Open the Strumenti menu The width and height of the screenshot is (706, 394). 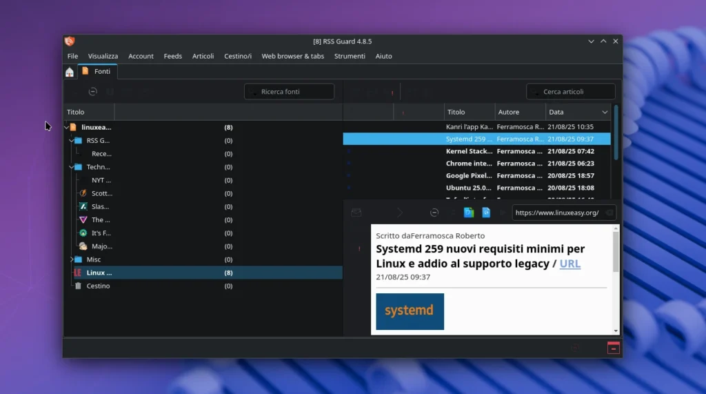(x=350, y=57)
